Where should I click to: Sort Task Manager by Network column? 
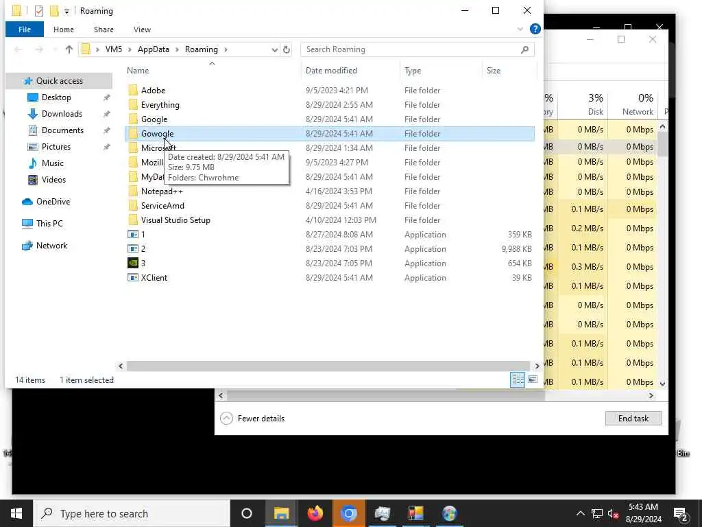632,104
